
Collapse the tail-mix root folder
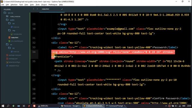coord(5,13)
